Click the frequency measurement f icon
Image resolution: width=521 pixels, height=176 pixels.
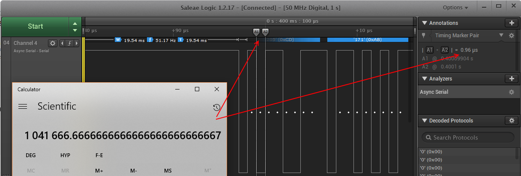(x=150, y=40)
